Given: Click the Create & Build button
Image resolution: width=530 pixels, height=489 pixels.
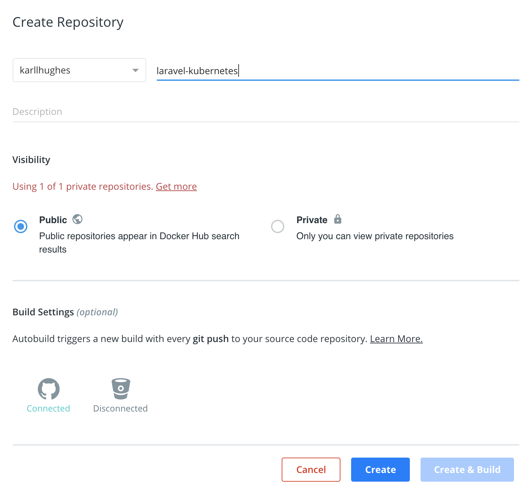Looking at the screenshot, I should 467,470.
